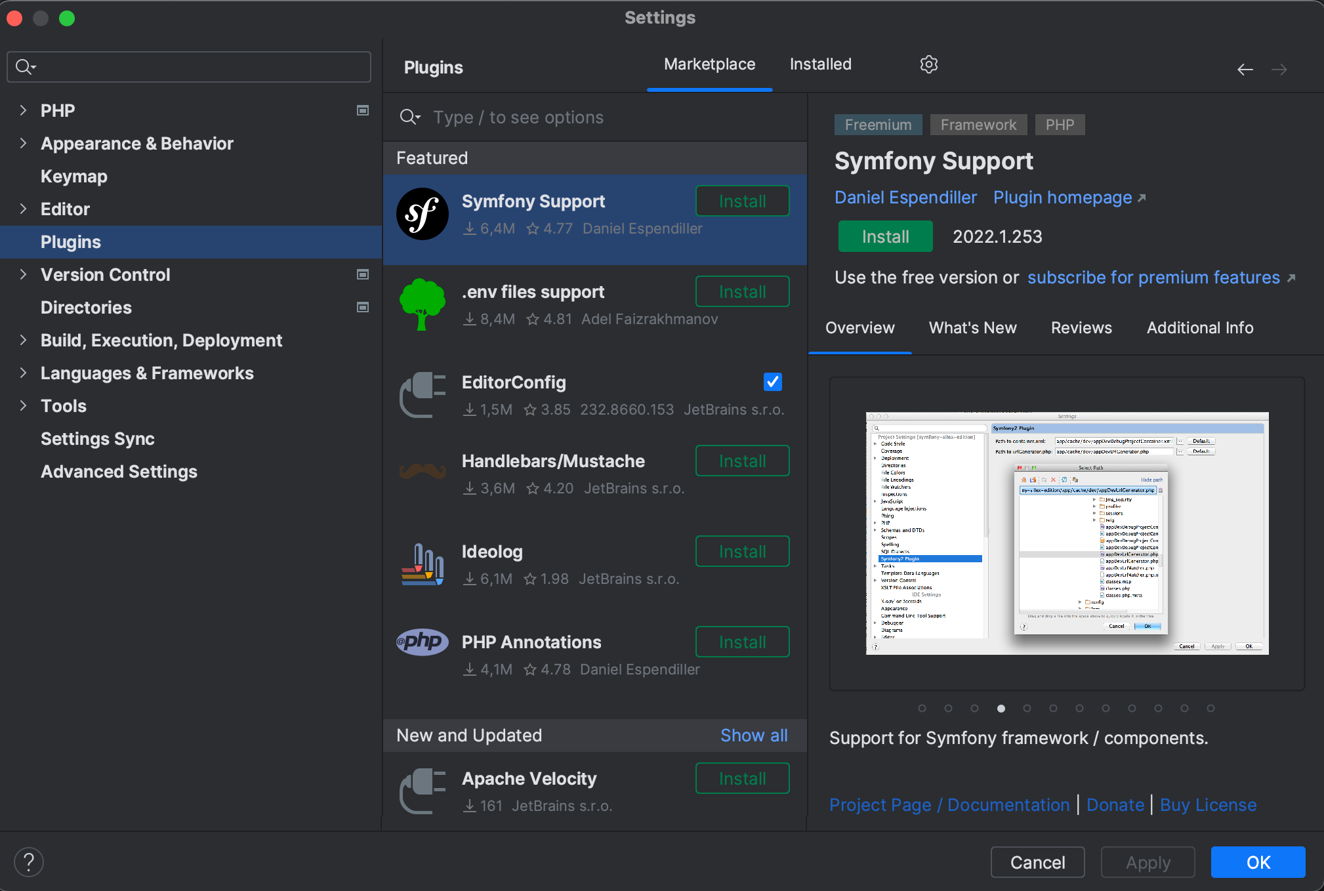Open the Plugin homepage link
Image resolution: width=1324 pixels, height=891 pixels.
point(1063,197)
